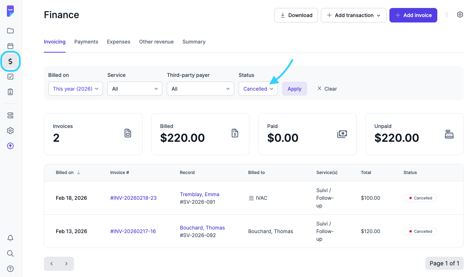471x277 pixels.
Task: Switch to the Payments tab
Action: (86, 42)
